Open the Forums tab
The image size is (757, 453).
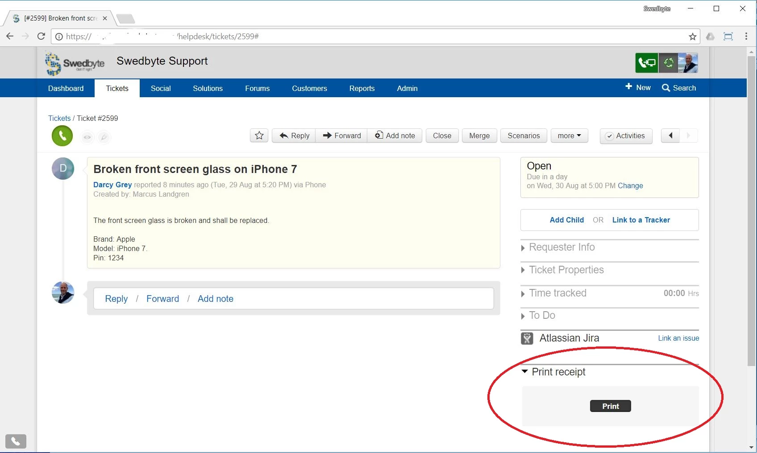click(258, 88)
